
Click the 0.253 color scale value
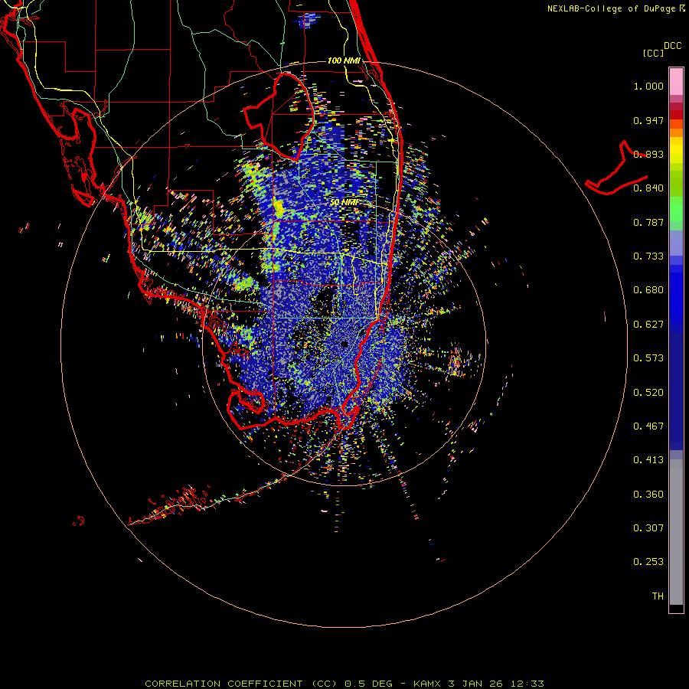[x=648, y=562]
